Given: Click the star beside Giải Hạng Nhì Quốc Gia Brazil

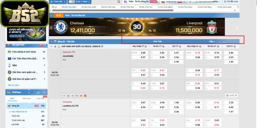Looking at the screenshot, I should click(x=55, y=46).
